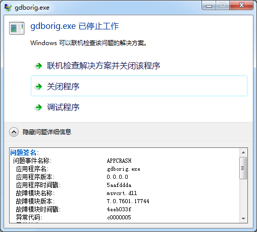The height and width of the screenshot is (232, 257).
Task: Click the application window icon beside heading
Action: pyautogui.click(x=17, y=28)
